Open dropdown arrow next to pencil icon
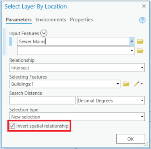 [142, 84]
